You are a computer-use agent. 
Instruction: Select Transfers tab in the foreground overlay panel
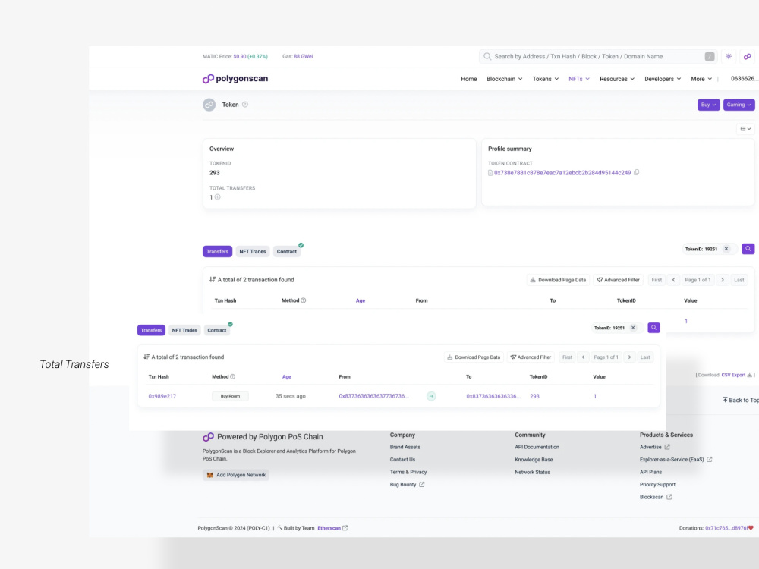coord(151,330)
